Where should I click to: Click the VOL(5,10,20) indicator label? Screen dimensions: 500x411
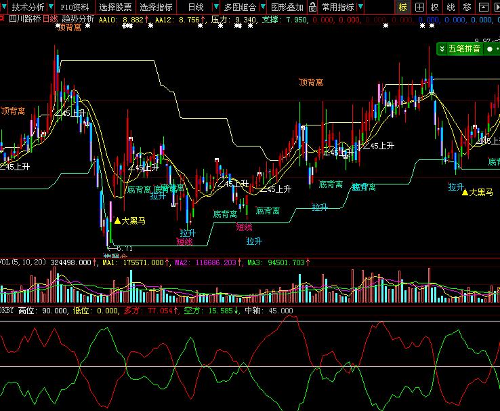tap(23, 262)
